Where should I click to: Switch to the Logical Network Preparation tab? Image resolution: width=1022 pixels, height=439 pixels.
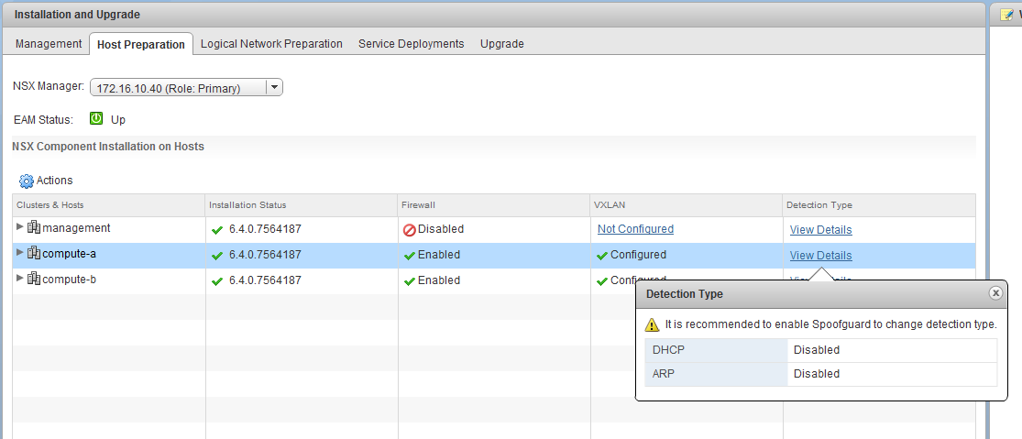tap(271, 44)
